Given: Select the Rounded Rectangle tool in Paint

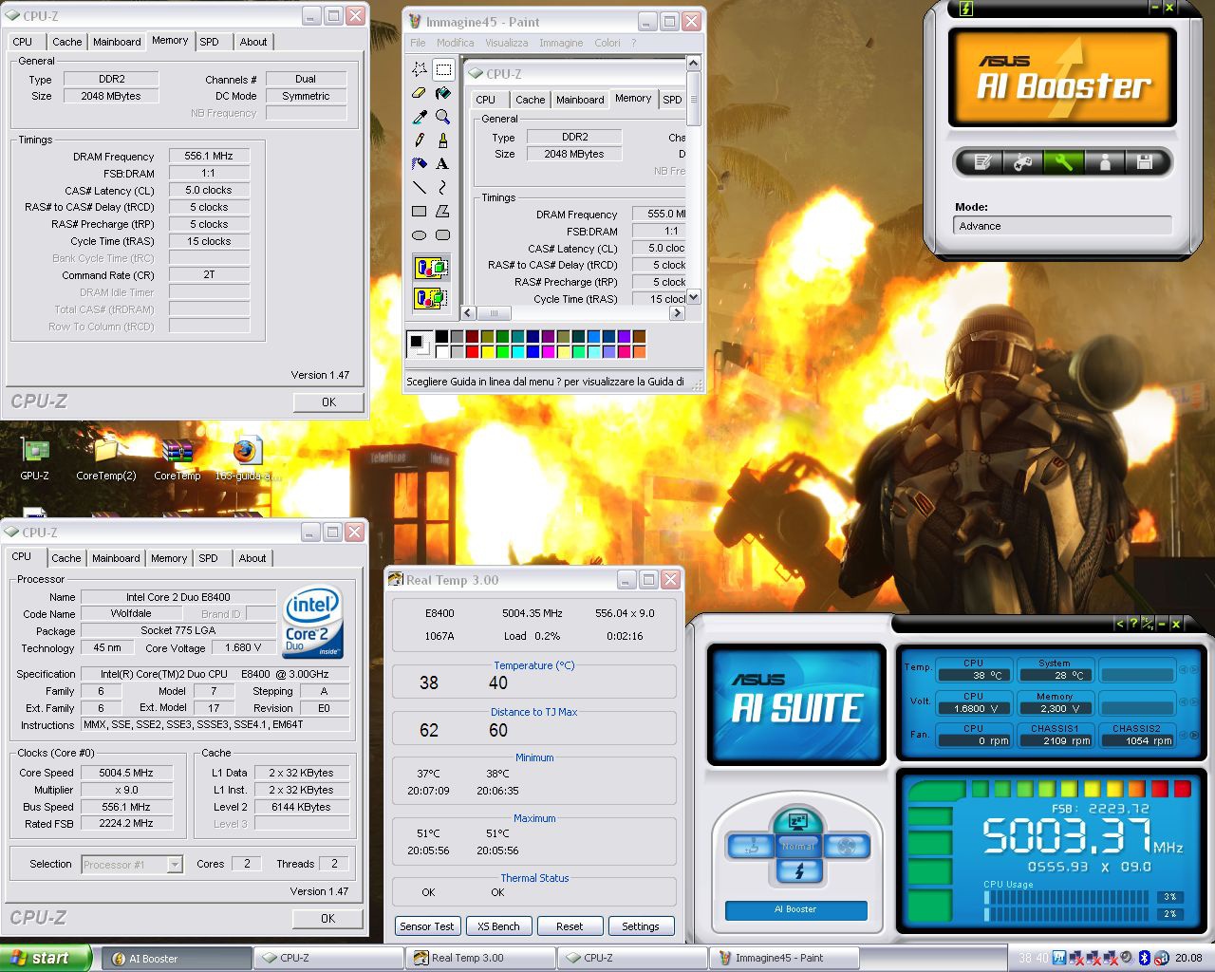Looking at the screenshot, I should point(442,235).
